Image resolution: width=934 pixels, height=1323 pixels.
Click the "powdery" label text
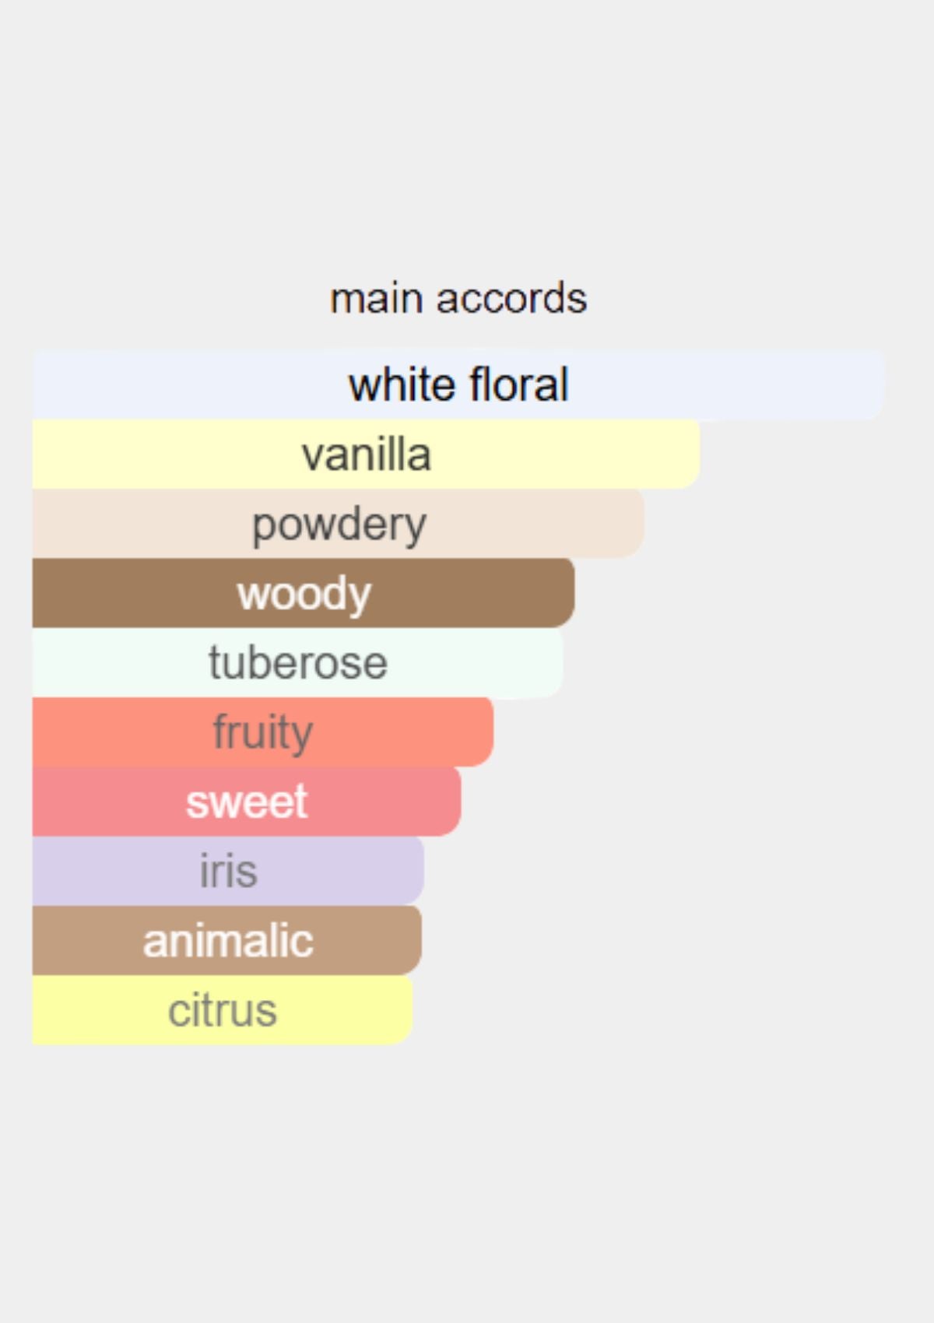tap(339, 526)
